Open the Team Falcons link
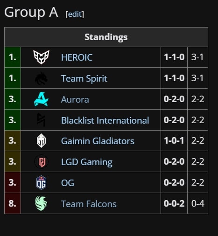 (x=89, y=204)
